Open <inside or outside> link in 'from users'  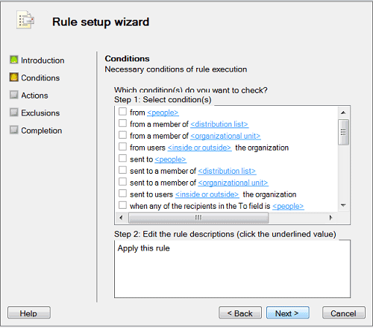click(x=199, y=148)
